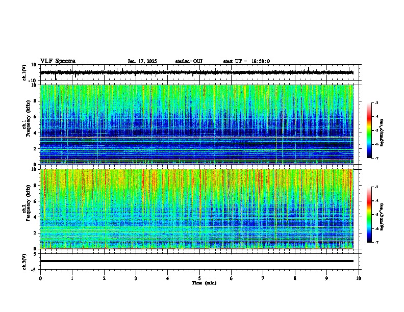Click time axis tick label "4"
The width and height of the screenshot is (404, 312).
tap(168, 278)
